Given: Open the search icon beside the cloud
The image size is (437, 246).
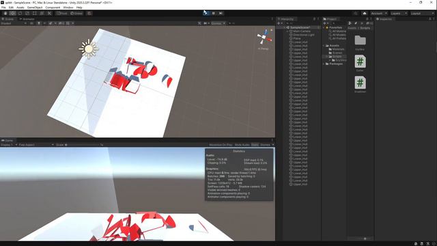Looking at the screenshot, I should 355,13.
